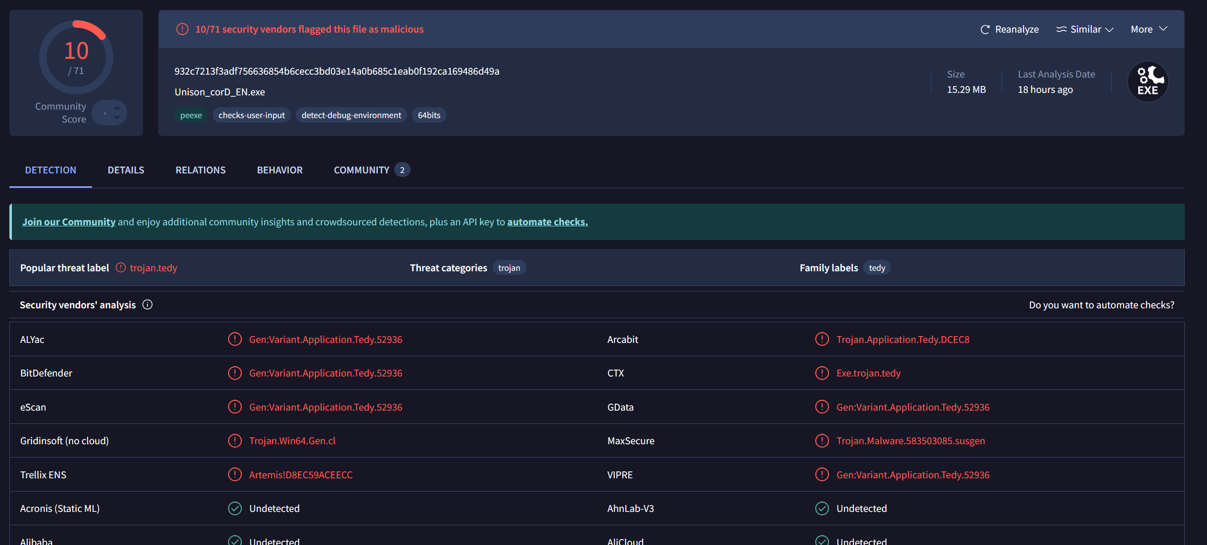Click warning icon next to trojan.tedy label
The image size is (1207, 545).
121,268
